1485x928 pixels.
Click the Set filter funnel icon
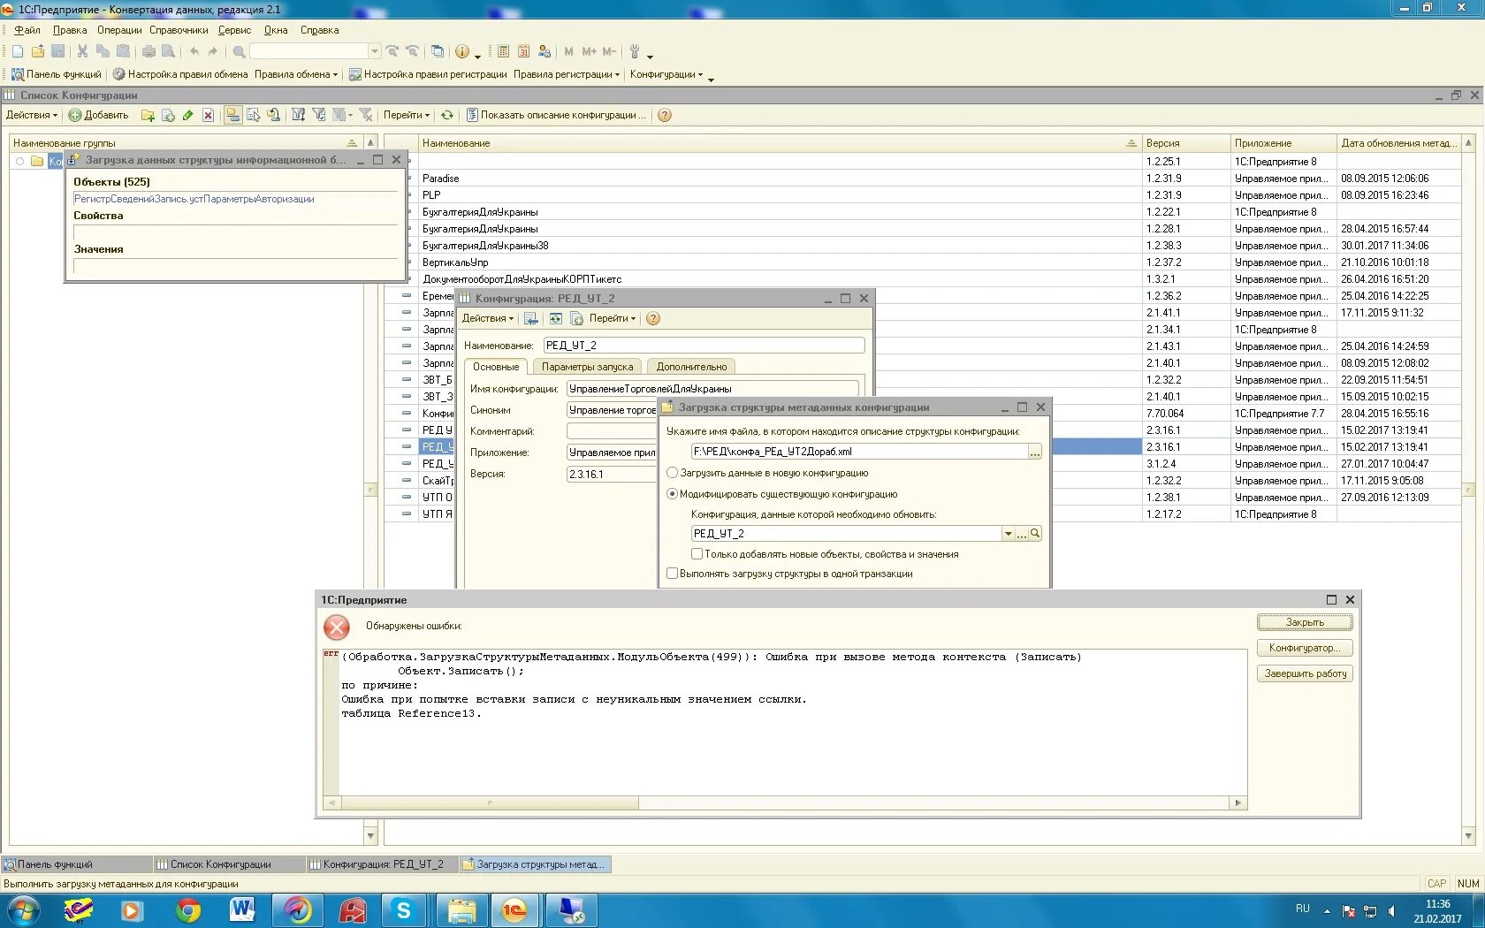[x=299, y=115]
